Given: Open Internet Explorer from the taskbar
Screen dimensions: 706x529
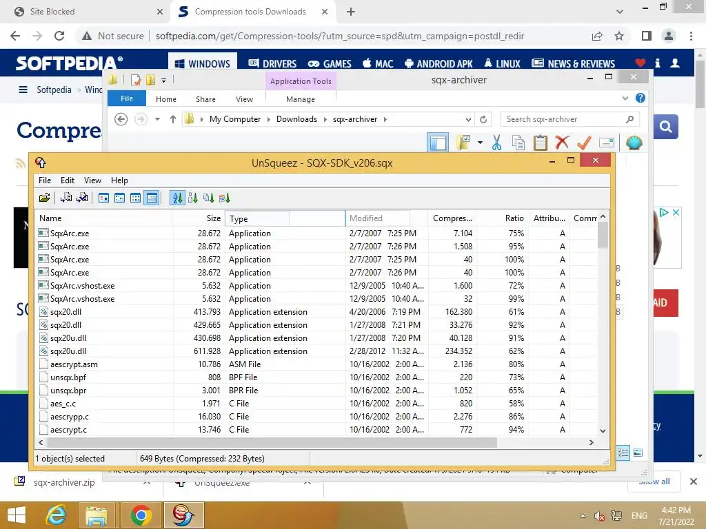Looking at the screenshot, I should click(x=57, y=515).
